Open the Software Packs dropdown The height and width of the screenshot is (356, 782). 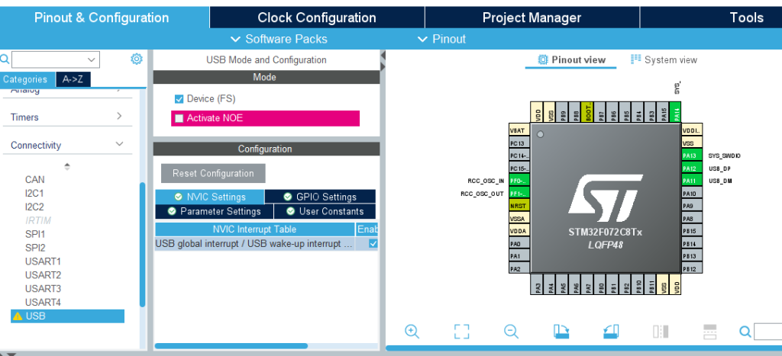280,39
